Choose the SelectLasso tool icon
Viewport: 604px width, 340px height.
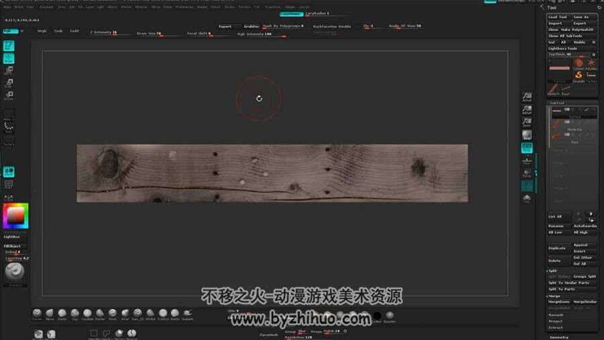106,334
